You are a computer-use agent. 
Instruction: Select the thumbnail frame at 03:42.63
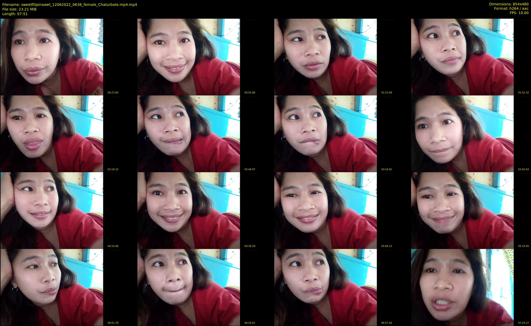point(462,134)
